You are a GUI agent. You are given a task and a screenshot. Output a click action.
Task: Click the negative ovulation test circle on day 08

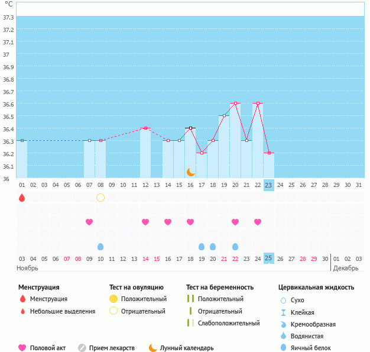[x=100, y=198]
